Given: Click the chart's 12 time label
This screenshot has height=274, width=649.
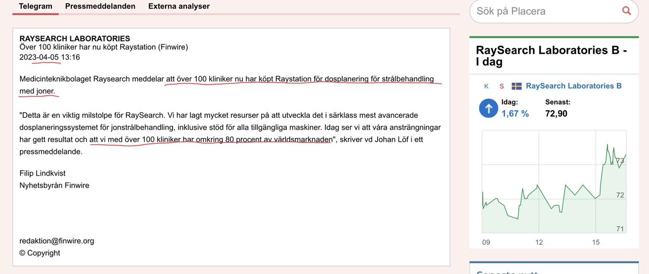Looking at the screenshot, I should (539, 243).
